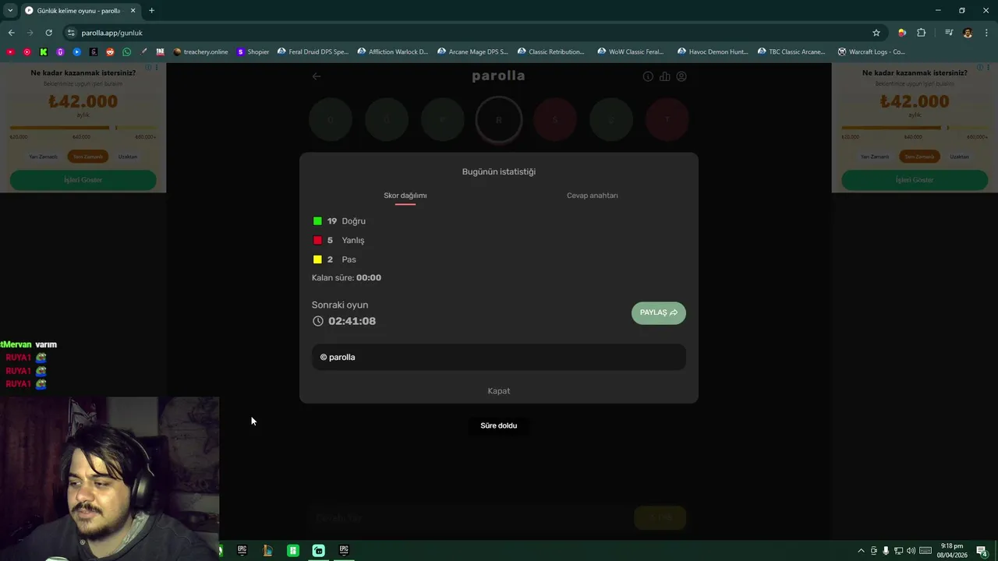
Task: Open the parolla info icon
Action: (x=648, y=76)
